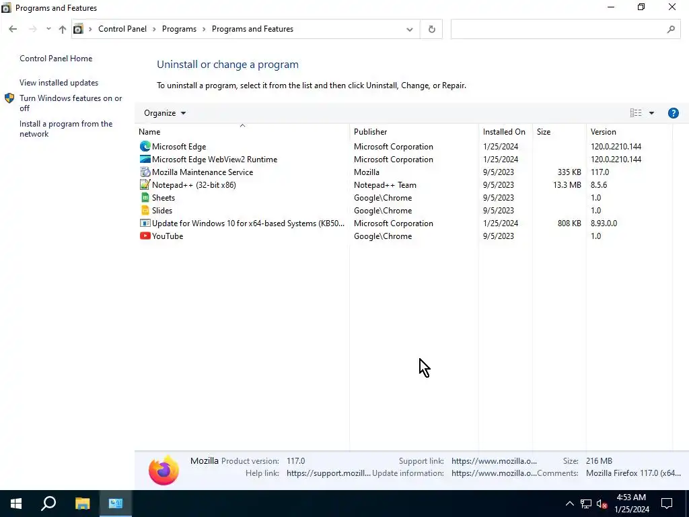Click the network tray icon
The image size is (689, 517).
(586, 504)
